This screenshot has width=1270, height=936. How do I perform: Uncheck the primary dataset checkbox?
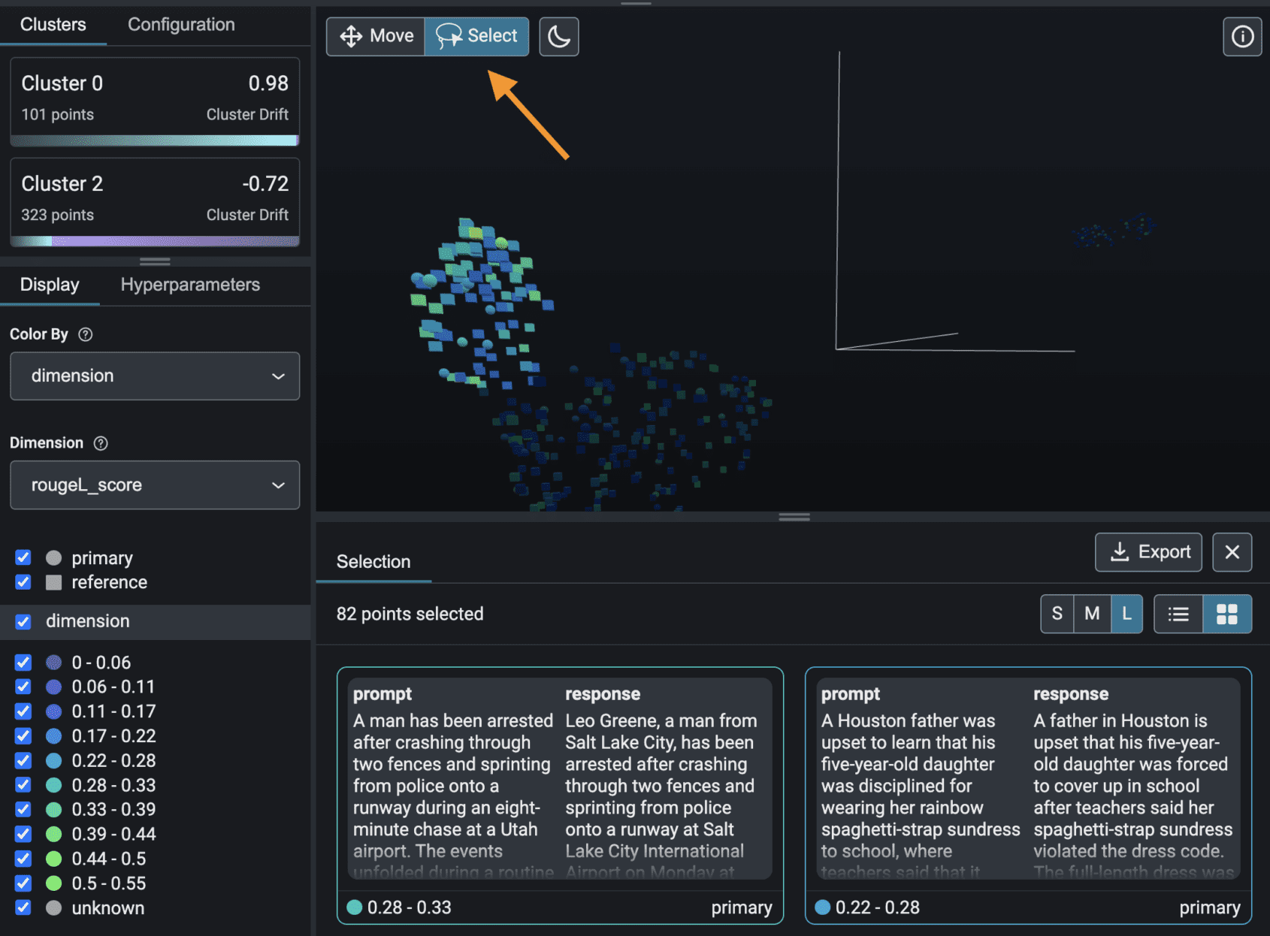click(23, 557)
